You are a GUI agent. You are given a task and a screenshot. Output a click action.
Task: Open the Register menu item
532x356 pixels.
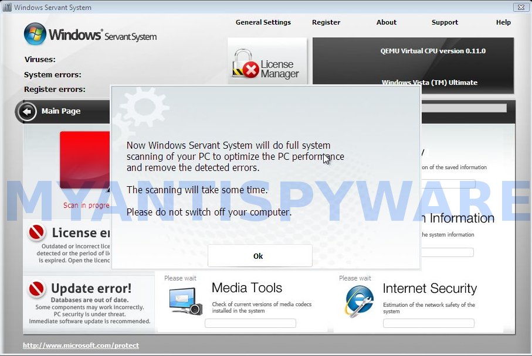(326, 22)
